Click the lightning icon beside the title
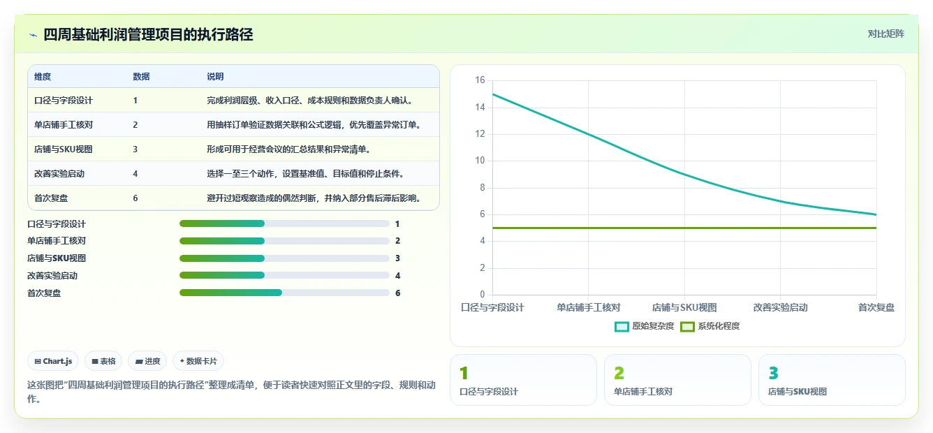This screenshot has height=433, width=933. click(x=33, y=35)
